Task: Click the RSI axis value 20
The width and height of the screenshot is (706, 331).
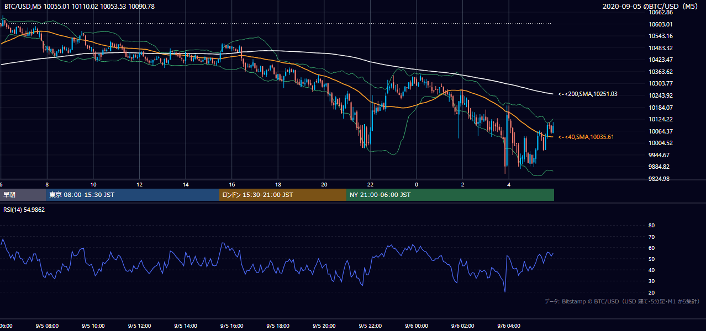Action: (x=651, y=292)
